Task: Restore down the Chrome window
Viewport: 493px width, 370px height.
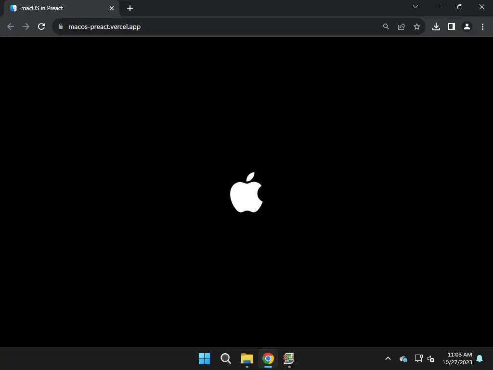Action: pyautogui.click(x=460, y=7)
